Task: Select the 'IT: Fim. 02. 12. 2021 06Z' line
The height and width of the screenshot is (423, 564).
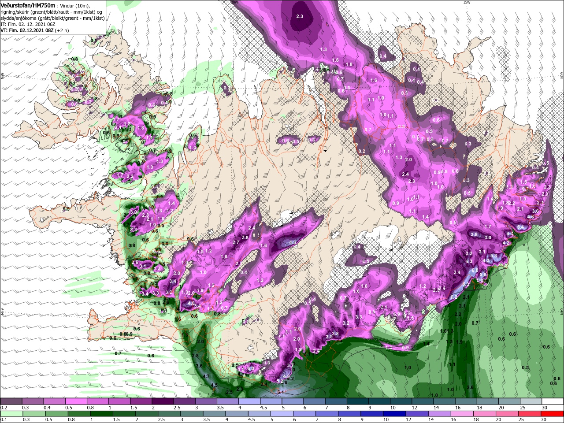Action: pos(28,24)
